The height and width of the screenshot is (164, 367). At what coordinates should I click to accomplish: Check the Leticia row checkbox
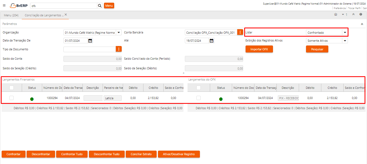pyautogui.click(x=12, y=98)
